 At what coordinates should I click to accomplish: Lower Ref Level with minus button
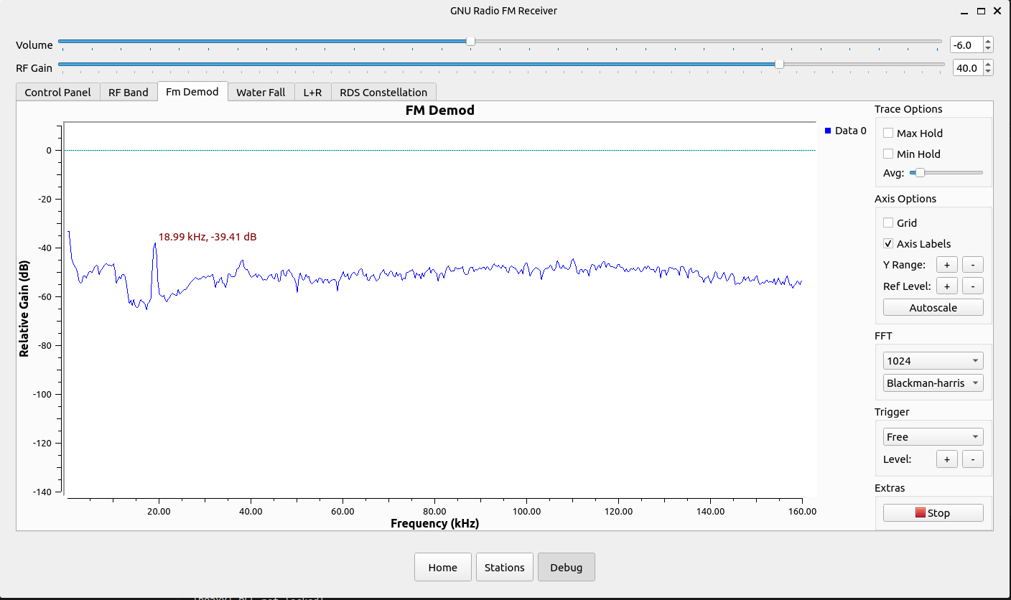tap(972, 286)
